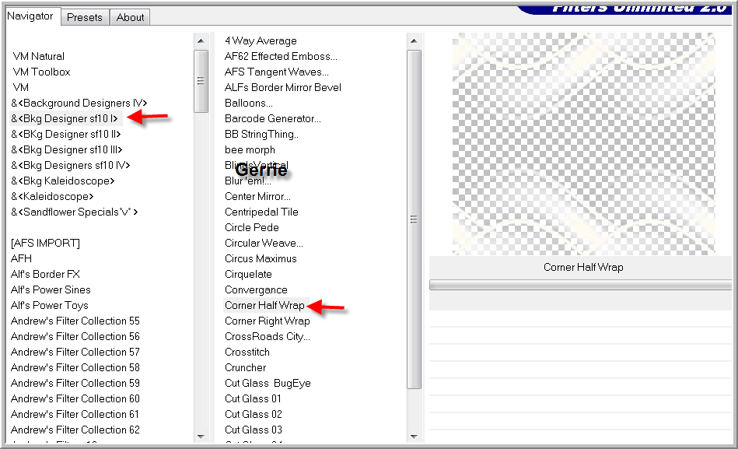Open the Presets tab
Viewport: 738px width, 449px height.
click(x=85, y=17)
